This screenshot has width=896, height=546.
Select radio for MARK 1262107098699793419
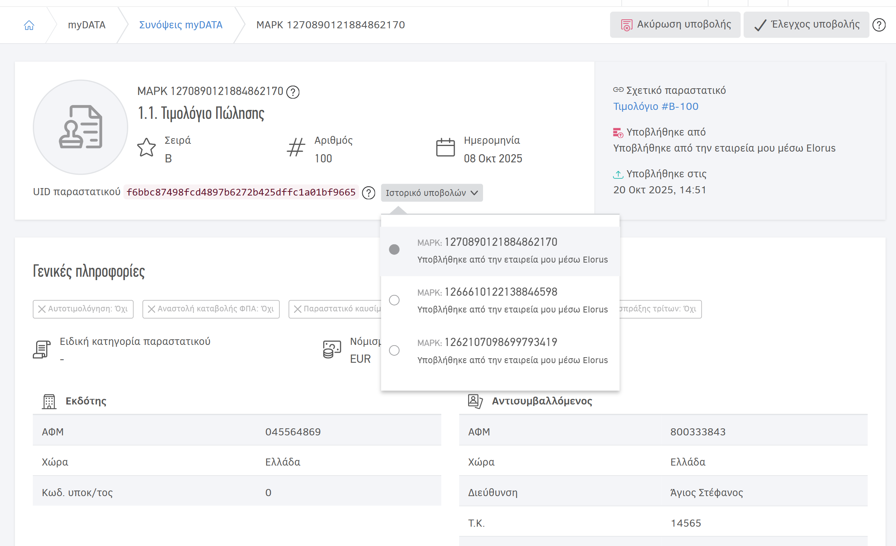click(x=394, y=350)
